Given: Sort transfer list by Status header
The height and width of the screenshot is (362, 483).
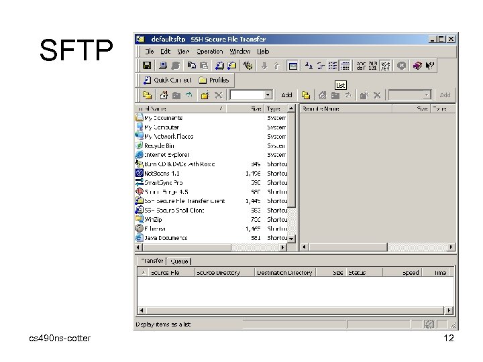Looking at the screenshot, I should (365, 273).
